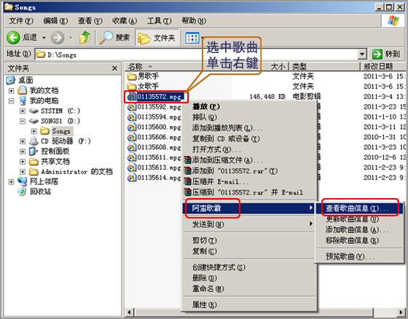Choose 更新歌曲信息(U) in submenu
Viewport: 408px width, 319px height.
(x=359, y=219)
